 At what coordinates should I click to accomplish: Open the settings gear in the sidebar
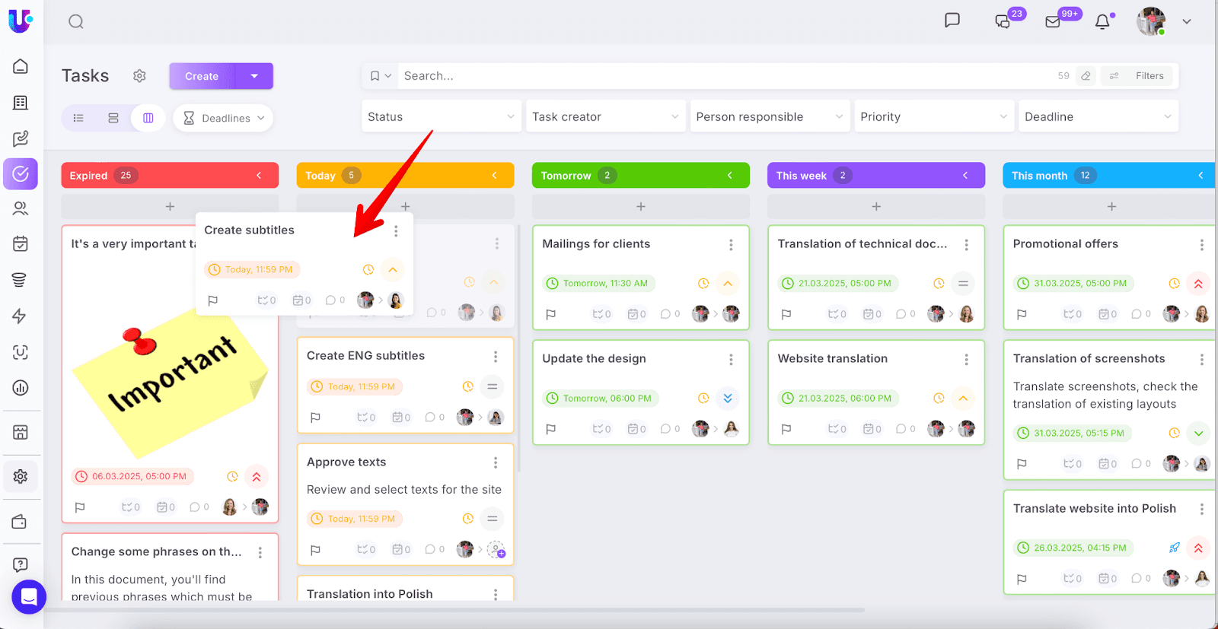tap(21, 476)
